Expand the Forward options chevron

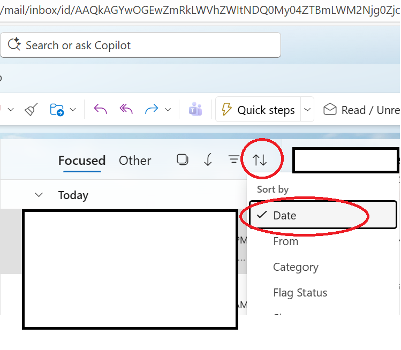point(168,110)
